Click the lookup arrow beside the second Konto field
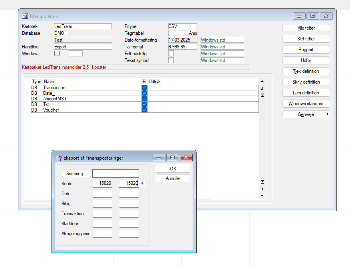The image size is (350, 266). point(142,183)
